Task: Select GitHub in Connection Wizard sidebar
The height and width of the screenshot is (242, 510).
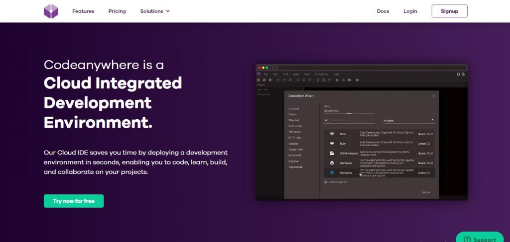Action: 292,114
